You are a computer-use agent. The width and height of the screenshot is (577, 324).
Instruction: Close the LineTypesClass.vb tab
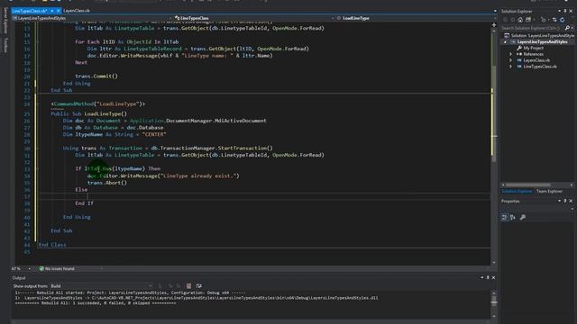58,11
